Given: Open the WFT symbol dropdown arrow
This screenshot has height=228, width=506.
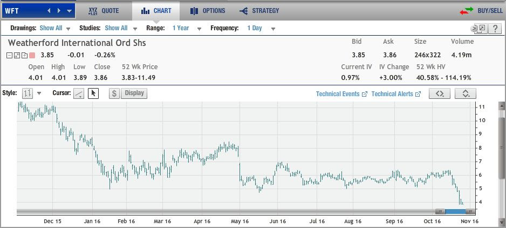Looking at the screenshot, I should pyautogui.click(x=69, y=11).
